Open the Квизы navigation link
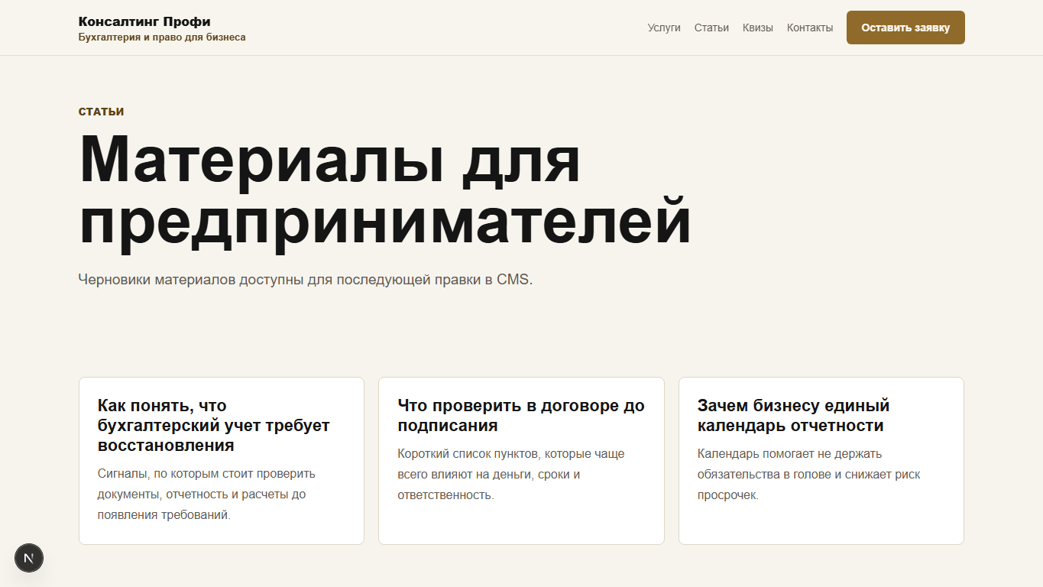 pos(758,28)
